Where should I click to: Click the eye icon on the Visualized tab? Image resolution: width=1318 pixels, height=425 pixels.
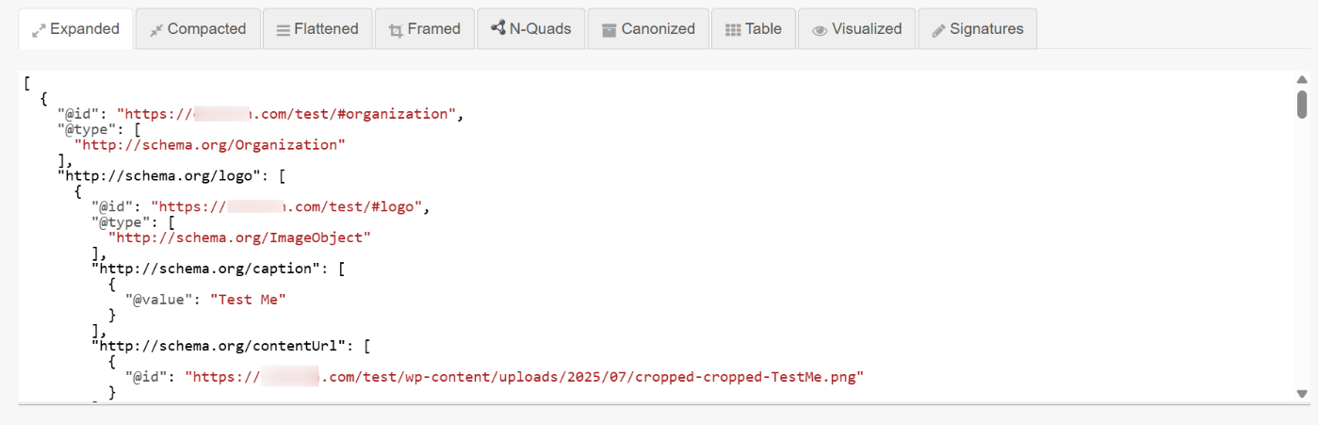pos(820,30)
